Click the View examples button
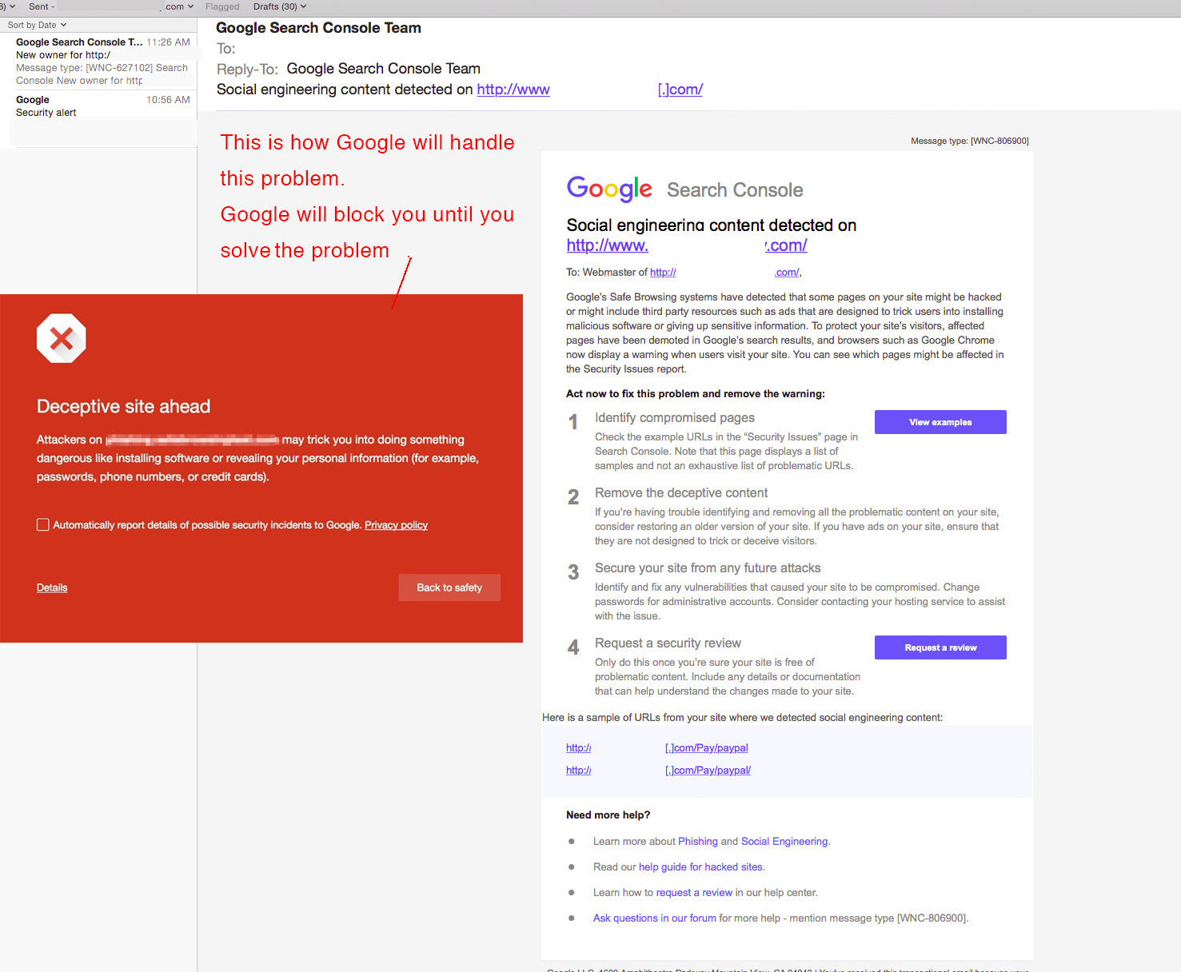The width and height of the screenshot is (1181, 972). [x=940, y=422]
